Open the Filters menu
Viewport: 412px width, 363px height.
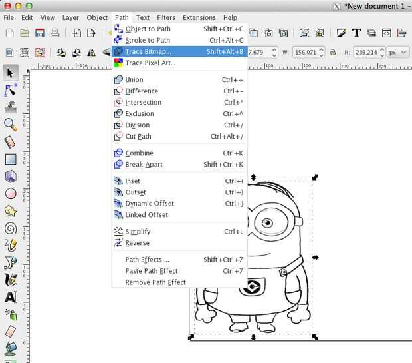[x=166, y=17]
